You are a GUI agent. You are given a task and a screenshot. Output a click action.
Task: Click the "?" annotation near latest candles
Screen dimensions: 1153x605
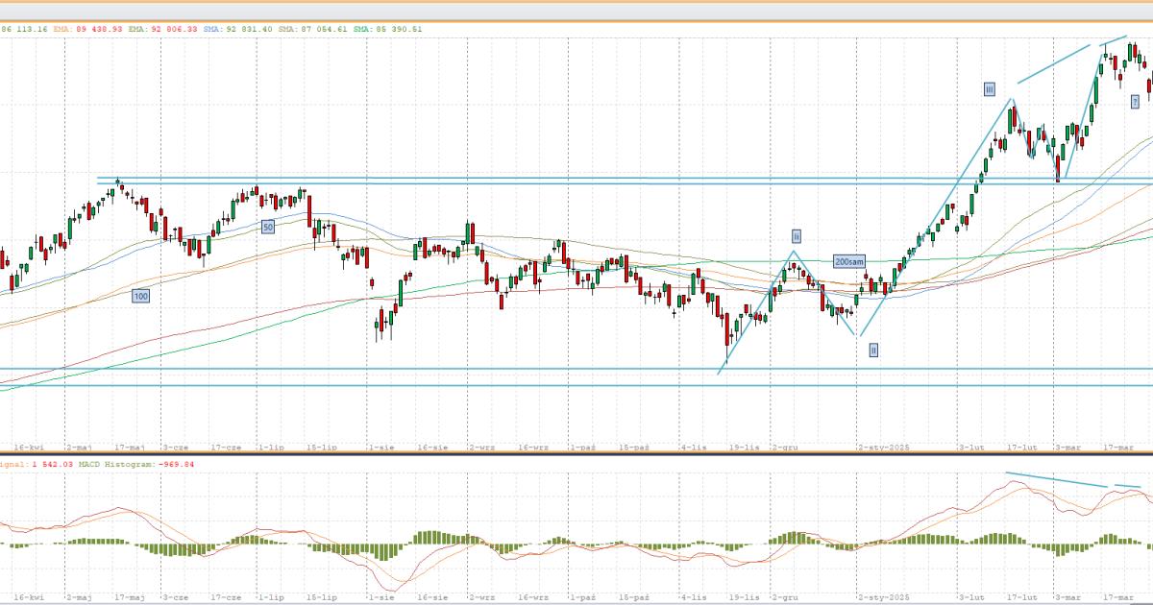(x=1135, y=101)
